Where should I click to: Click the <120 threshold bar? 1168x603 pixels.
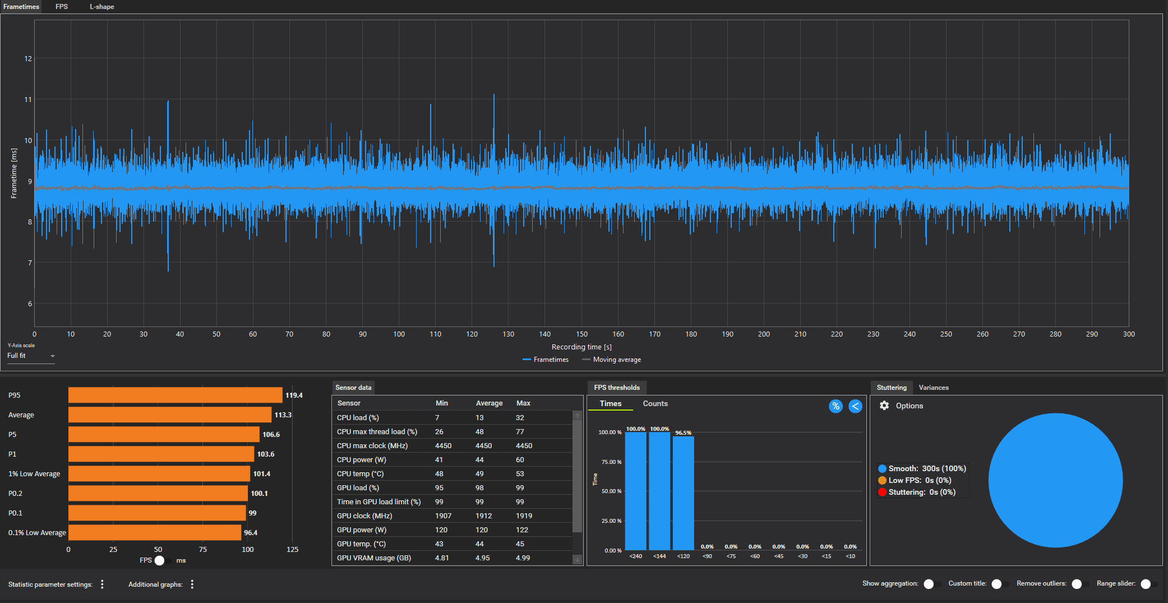[x=683, y=494]
